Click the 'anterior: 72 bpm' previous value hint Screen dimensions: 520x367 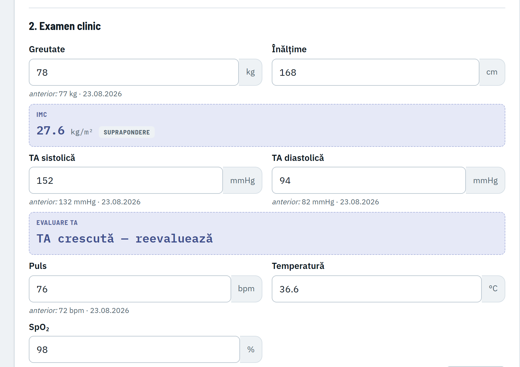pyautogui.click(x=79, y=311)
